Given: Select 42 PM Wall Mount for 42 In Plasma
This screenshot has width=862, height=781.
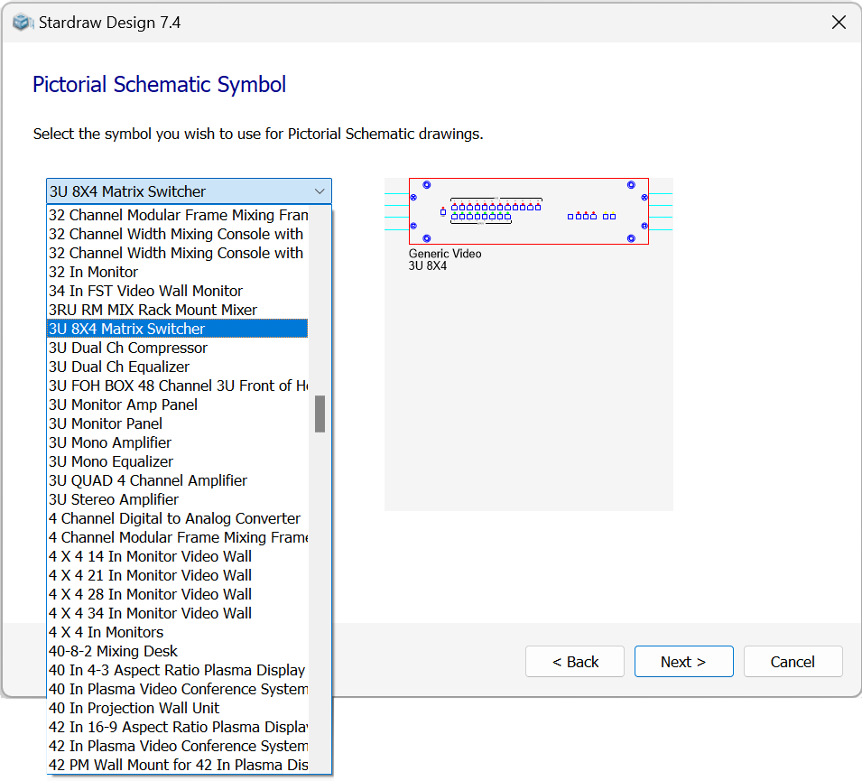Looking at the screenshot, I should [x=178, y=766].
